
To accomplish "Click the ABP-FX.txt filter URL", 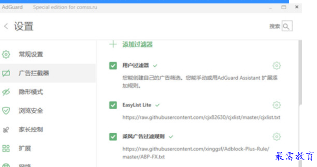I will 196,153.
